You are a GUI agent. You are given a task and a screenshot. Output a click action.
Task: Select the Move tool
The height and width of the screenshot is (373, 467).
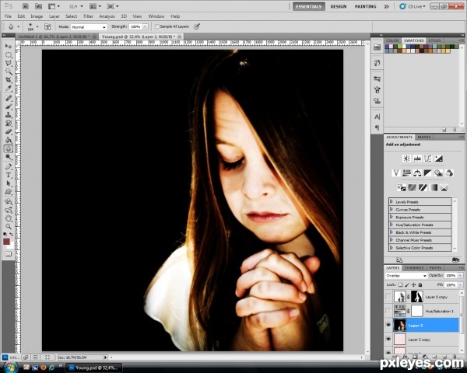point(9,46)
